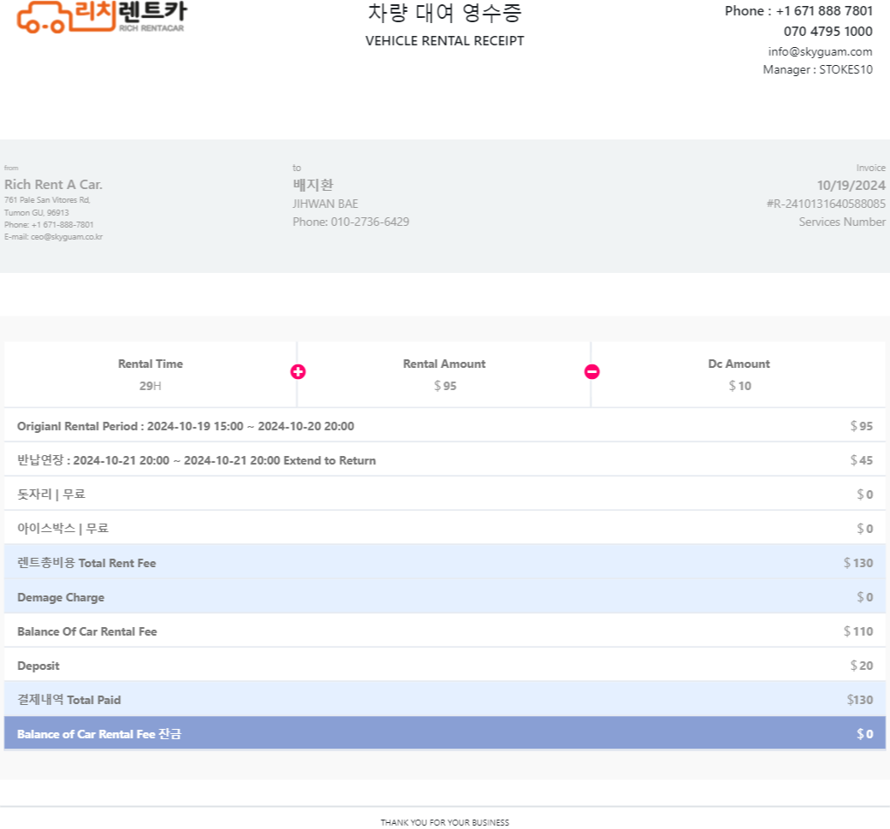Click the info@skyguam.com email address

point(820,51)
